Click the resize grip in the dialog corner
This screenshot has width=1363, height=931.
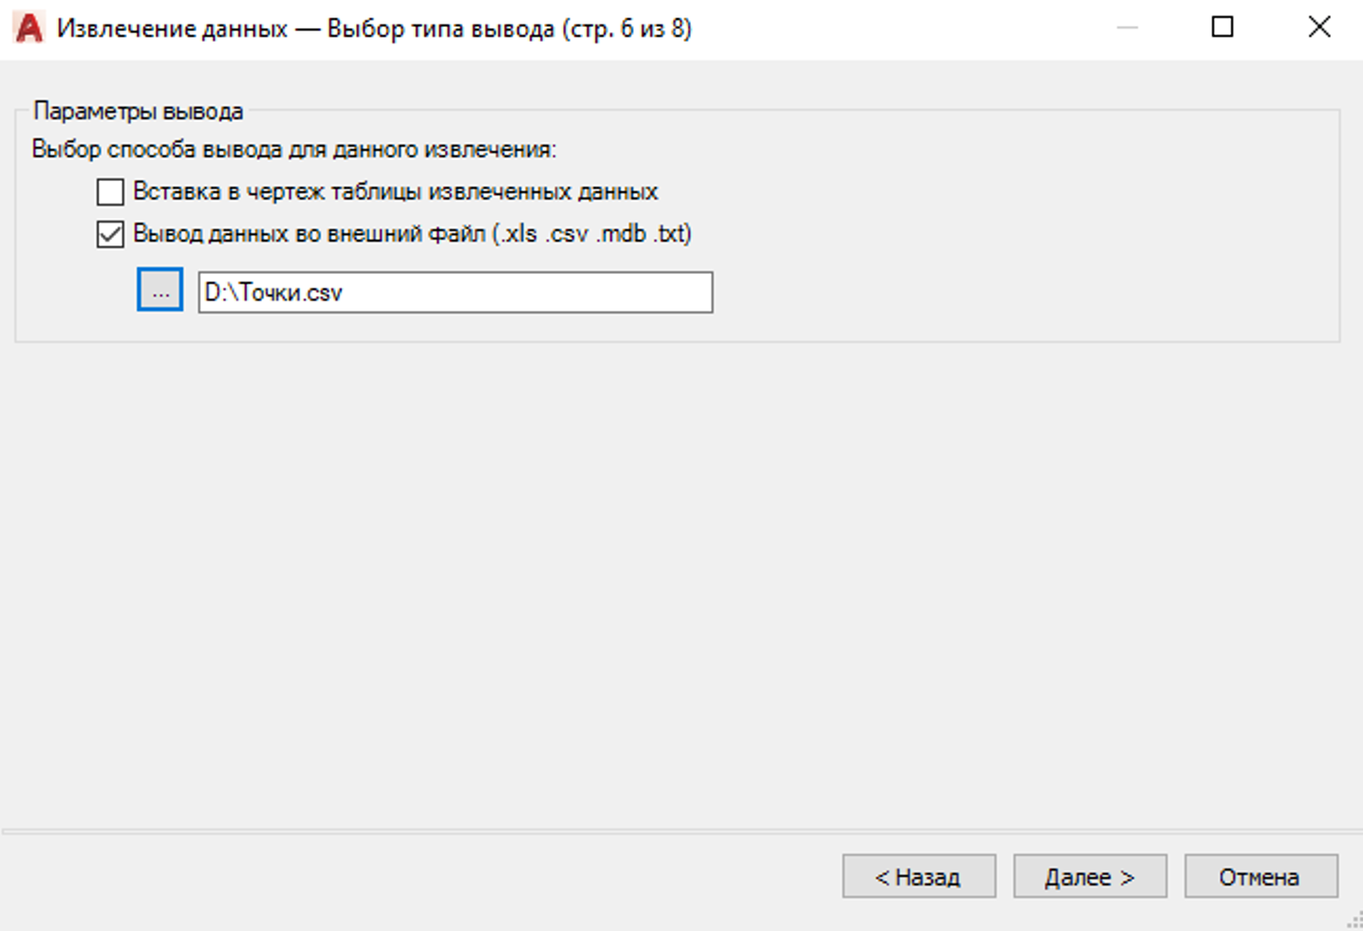click(1354, 922)
